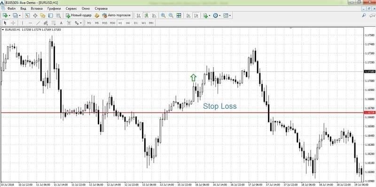Select the horizontal line drawing tool
The height and width of the screenshot is (187, 376).
point(30,23)
